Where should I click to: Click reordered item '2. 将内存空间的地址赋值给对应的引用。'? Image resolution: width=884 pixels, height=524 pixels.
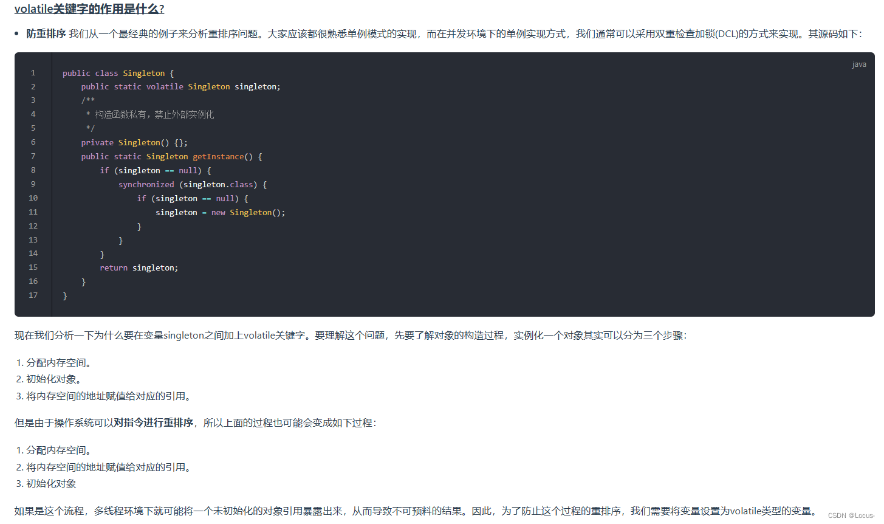(105, 467)
